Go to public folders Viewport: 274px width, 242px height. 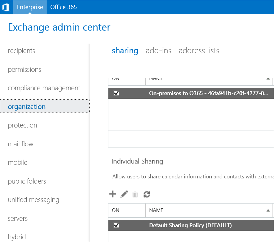point(27,181)
